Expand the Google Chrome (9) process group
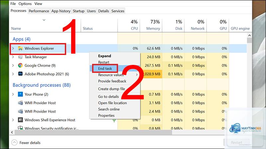 pos(13,65)
